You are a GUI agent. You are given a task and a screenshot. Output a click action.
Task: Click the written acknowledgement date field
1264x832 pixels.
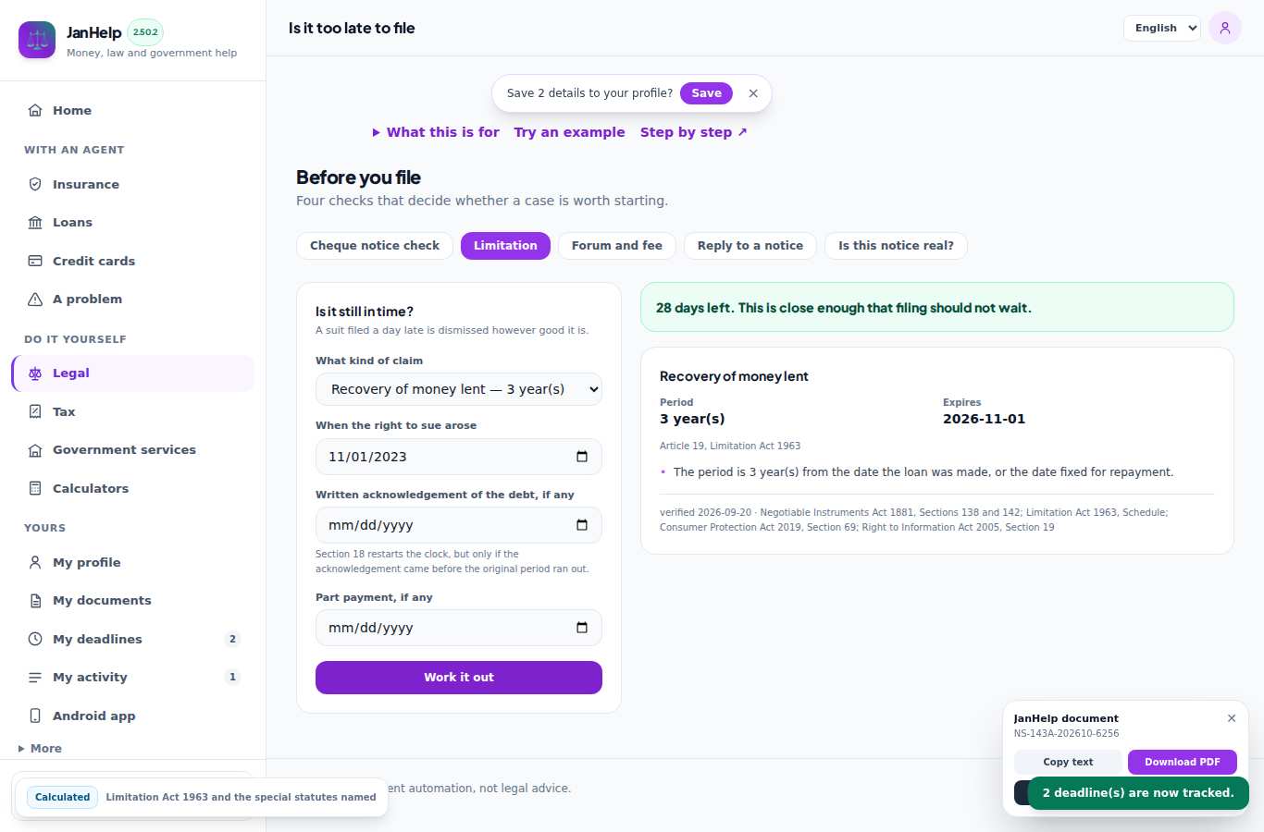459,525
